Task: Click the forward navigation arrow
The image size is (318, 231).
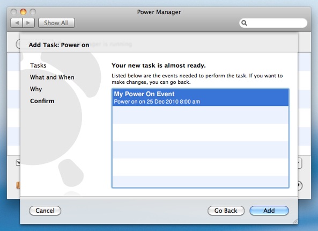Action: 28,23
